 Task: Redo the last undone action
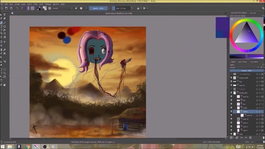click(x=22, y=8)
